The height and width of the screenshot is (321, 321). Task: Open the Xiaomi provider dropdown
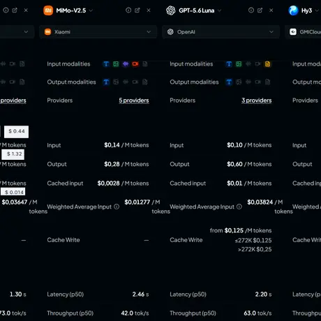pos(98,32)
